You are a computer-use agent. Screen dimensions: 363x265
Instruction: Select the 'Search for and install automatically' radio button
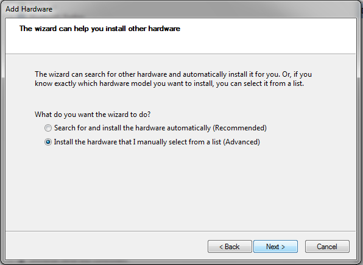click(x=48, y=128)
